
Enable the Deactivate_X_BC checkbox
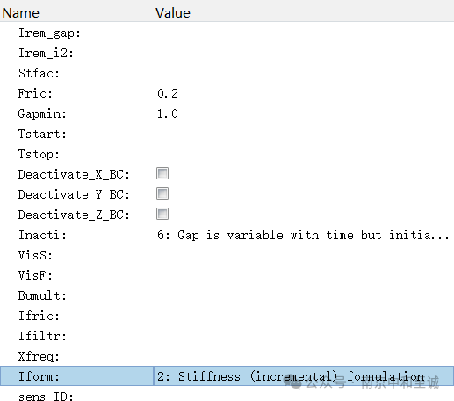pyautogui.click(x=162, y=173)
